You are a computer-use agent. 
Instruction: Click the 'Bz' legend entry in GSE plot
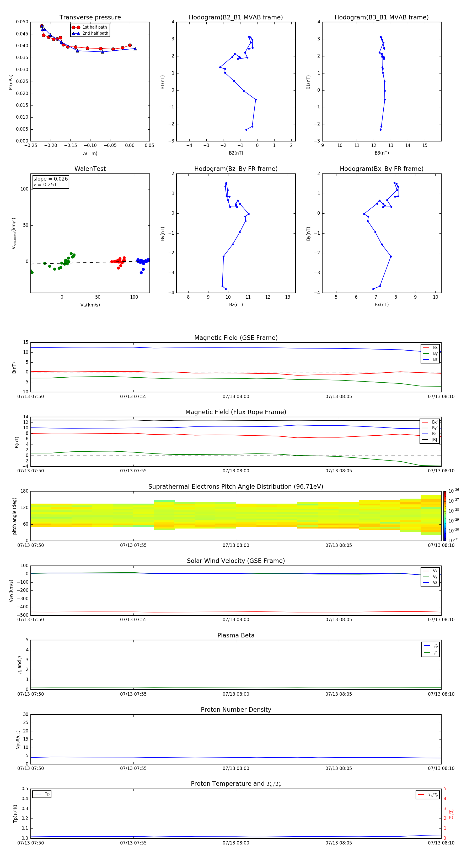tap(430, 359)
